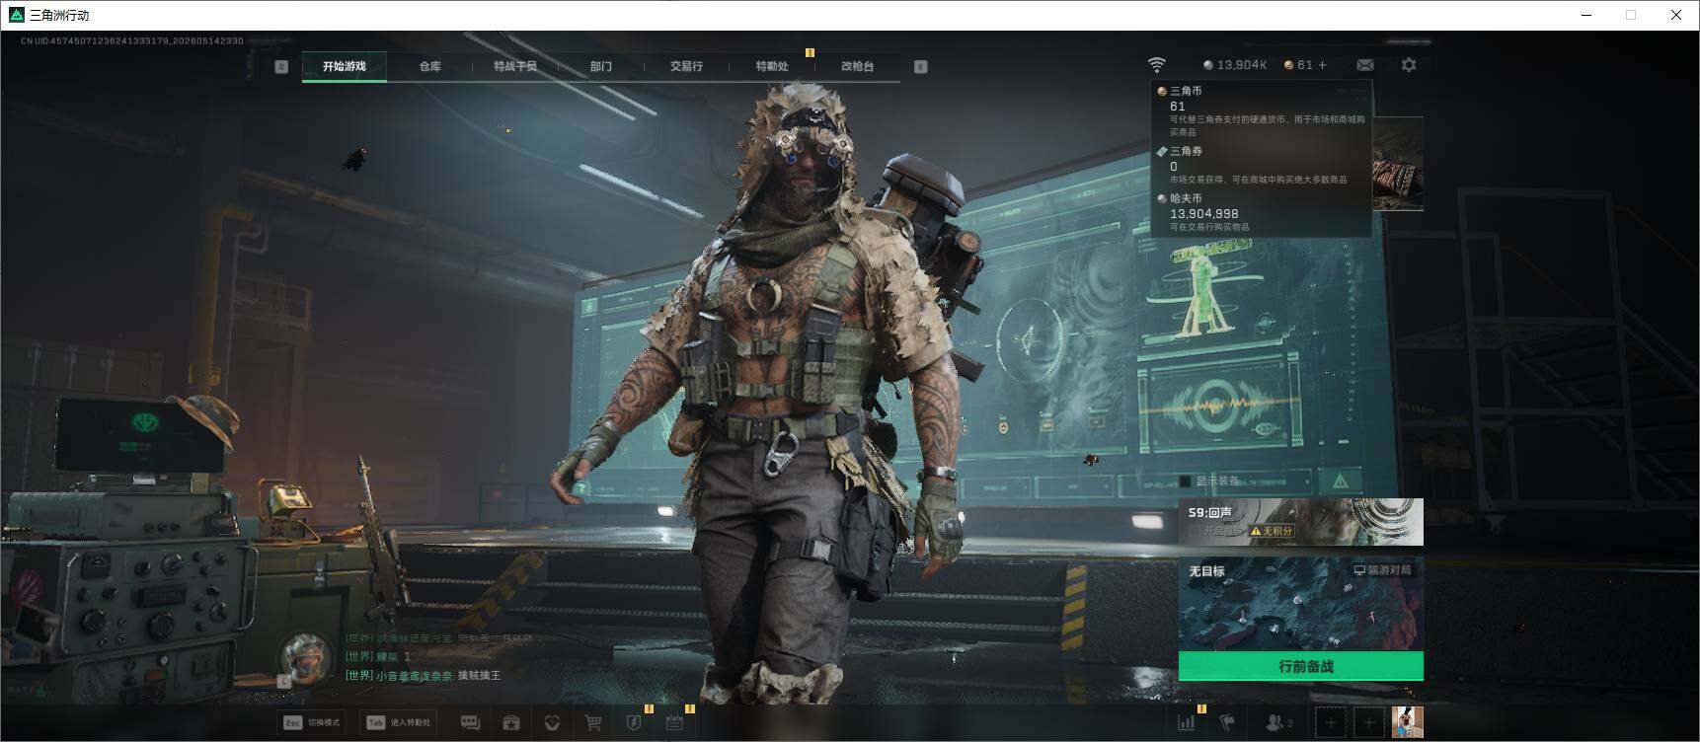This screenshot has width=1700, height=742.
Task: Add teammate in first empty squad slot
Action: [x=1331, y=723]
